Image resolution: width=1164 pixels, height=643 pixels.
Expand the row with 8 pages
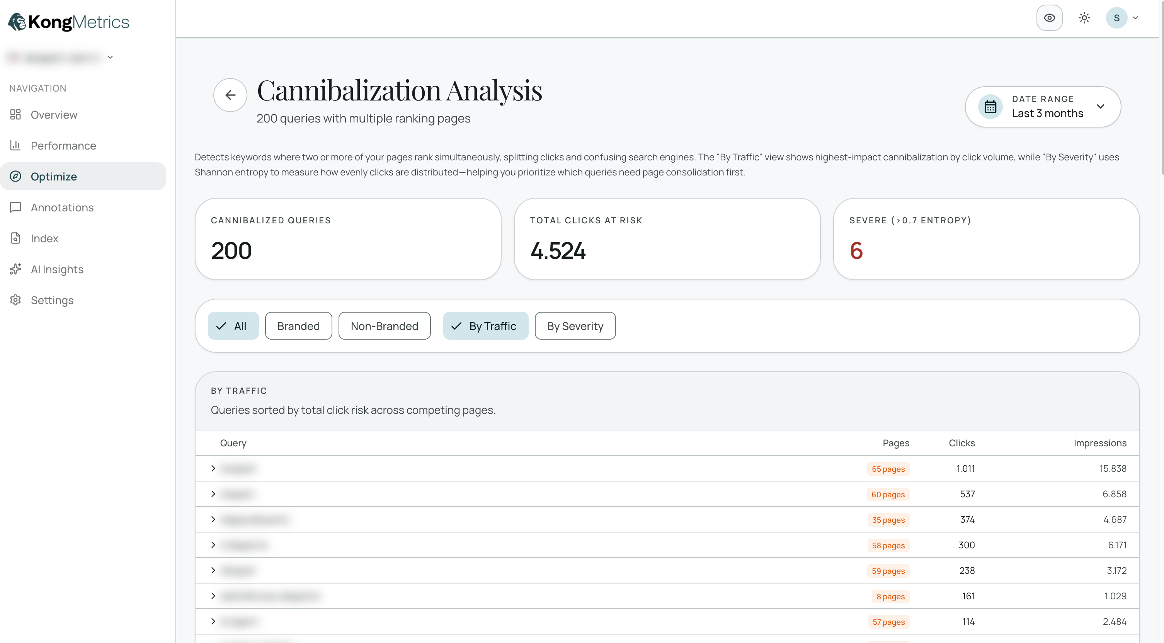click(x=213, y=596)
